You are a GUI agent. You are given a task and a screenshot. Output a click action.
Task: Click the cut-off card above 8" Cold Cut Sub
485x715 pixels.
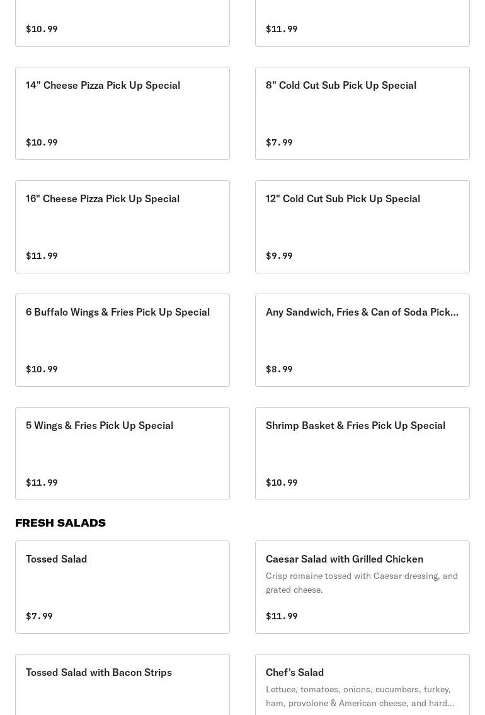click(x=362, y=24)
